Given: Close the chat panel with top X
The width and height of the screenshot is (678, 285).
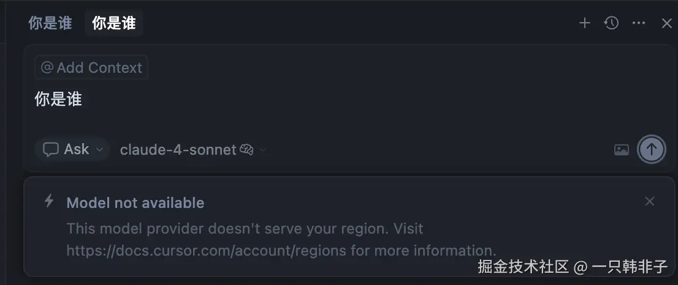Looking at the screenshot, I should click(667, 23).
